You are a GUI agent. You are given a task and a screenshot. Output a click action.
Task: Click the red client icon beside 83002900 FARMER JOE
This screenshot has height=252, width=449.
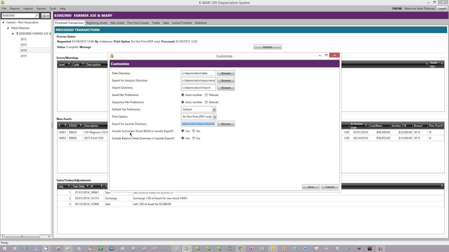[17, 34]
